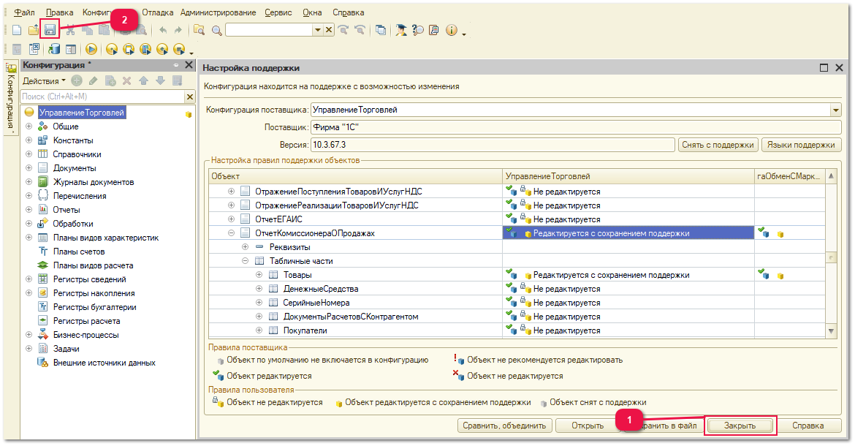Start debugging with the play icon

click(x=91, y=49)
